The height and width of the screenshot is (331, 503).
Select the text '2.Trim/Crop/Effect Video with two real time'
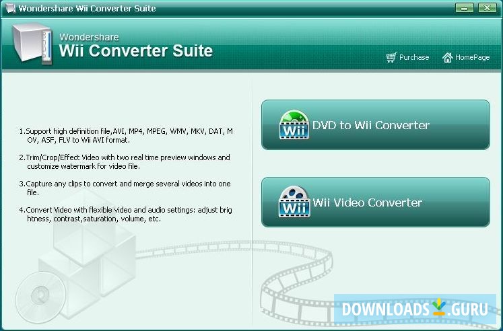(125, 162)
